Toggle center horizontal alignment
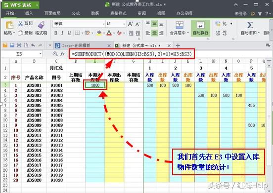Viewport: 273px width, 193px height. coord(154,33)
